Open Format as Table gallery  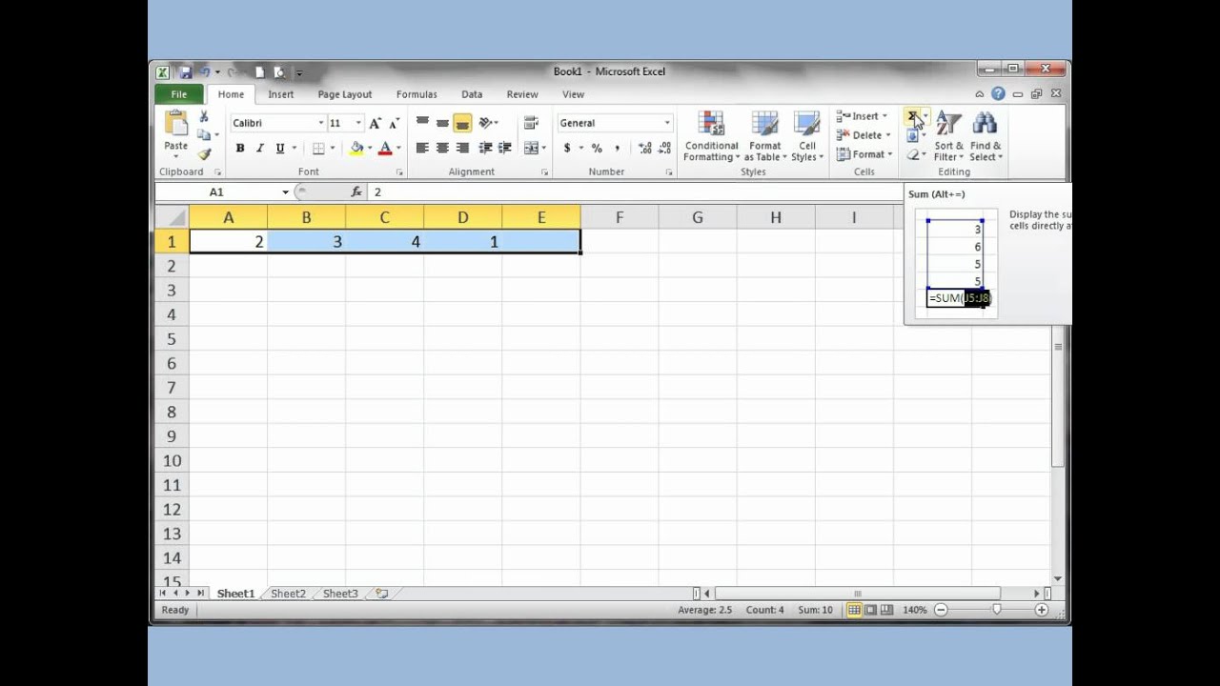764,136
